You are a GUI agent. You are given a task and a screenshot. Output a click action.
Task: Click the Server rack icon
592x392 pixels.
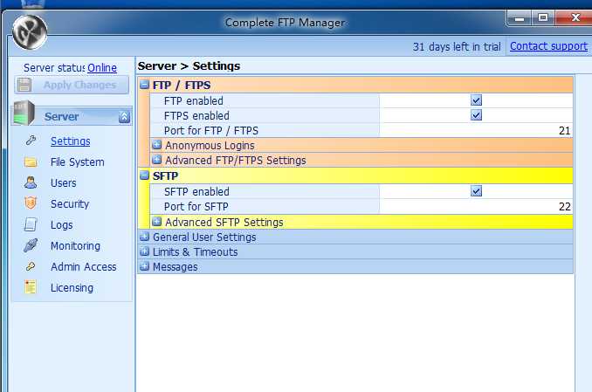24,113
